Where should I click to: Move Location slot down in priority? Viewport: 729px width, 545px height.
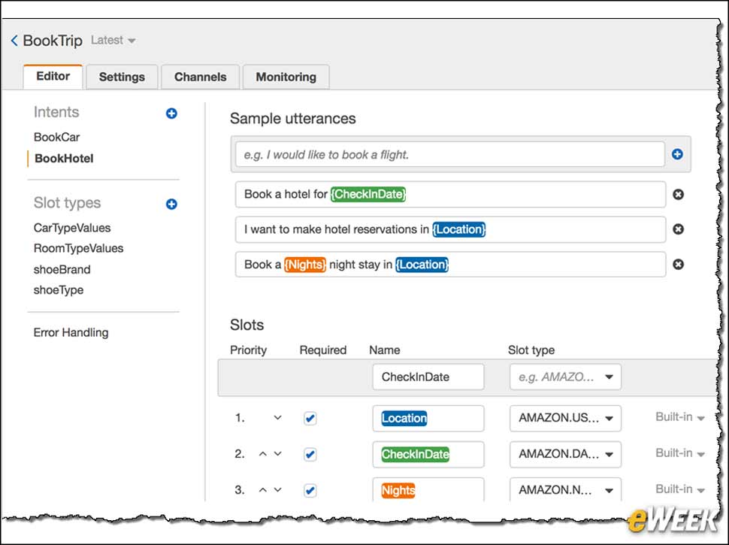277,418
